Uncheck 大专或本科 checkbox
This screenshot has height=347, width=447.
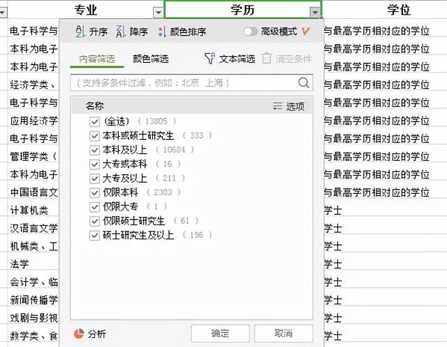click(x=94, y=164)
